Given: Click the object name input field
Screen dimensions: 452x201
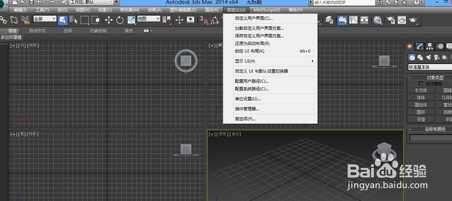Looking at the screenshot, I should coord(431,138).
